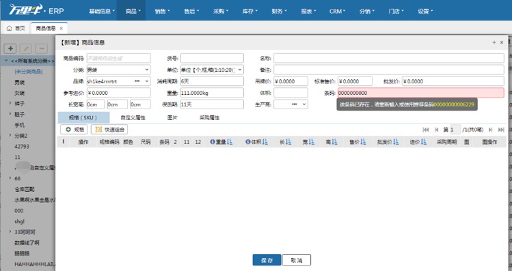The height and width of the screenshot is (271, 512).
Task: Select the 女装 category
Action: coord(19,94)
